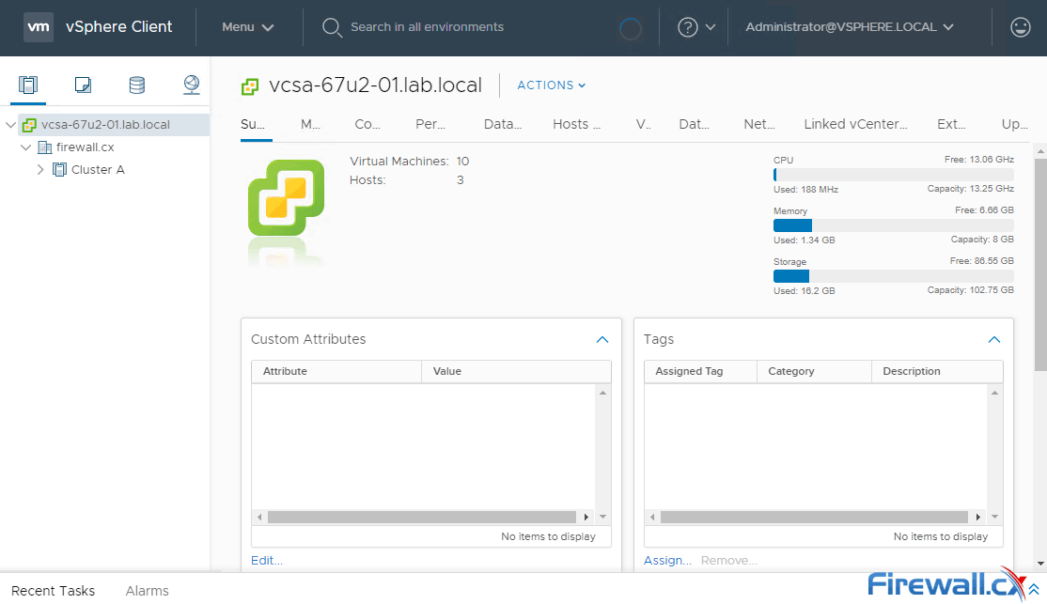Open the Updates tab

coord(1015,125)
